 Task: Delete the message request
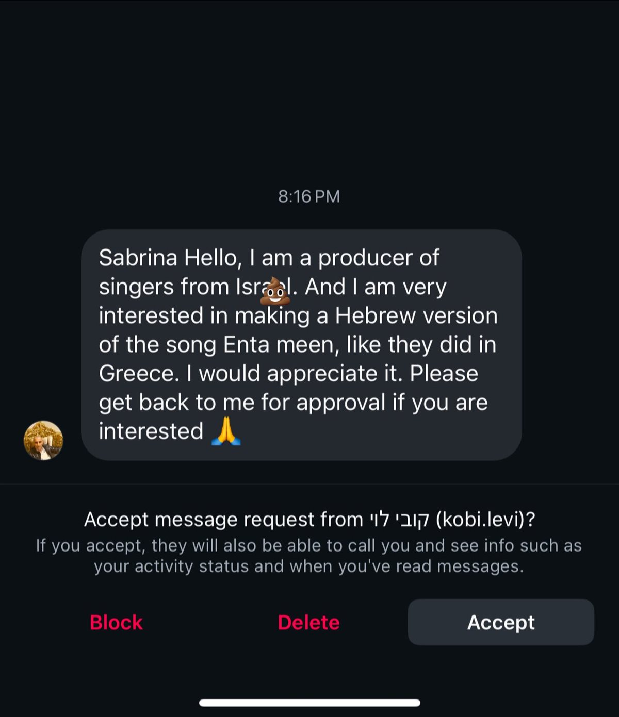pos(308,622)
